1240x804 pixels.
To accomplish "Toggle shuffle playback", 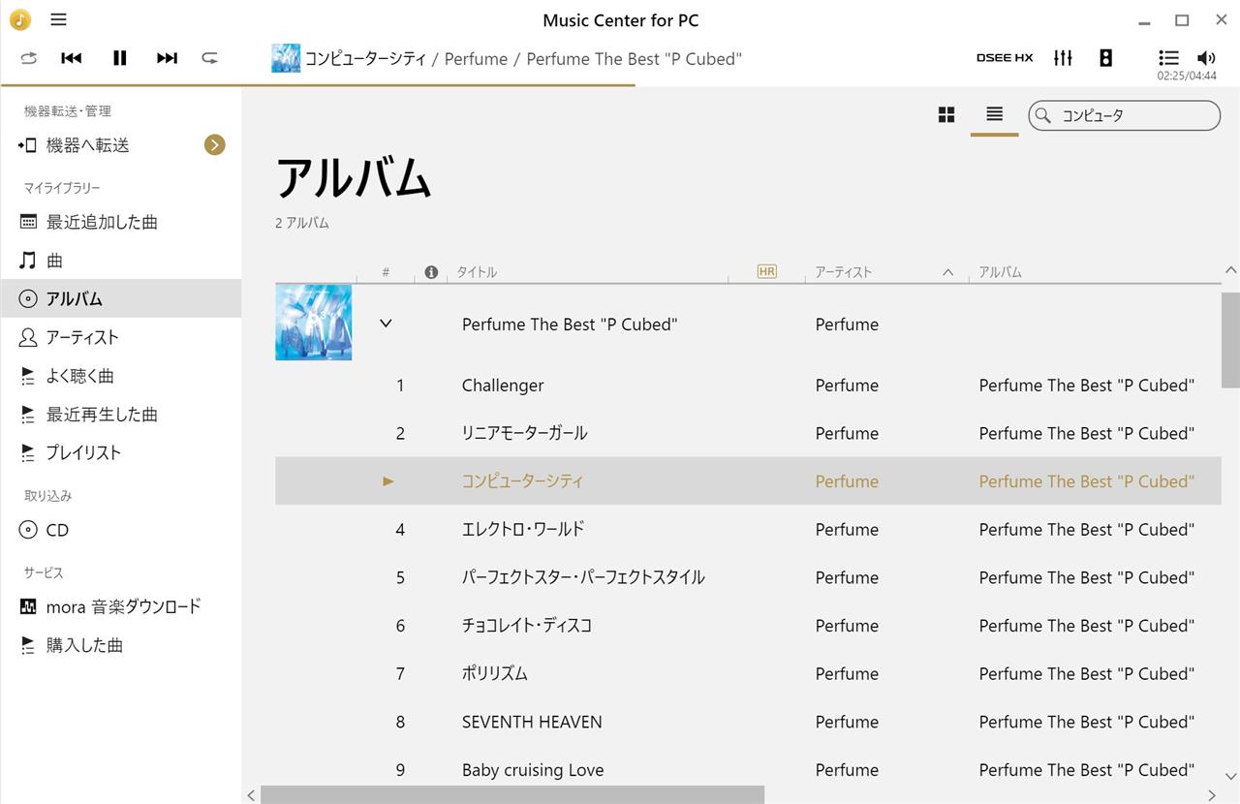I will click(x=28, y=58).
